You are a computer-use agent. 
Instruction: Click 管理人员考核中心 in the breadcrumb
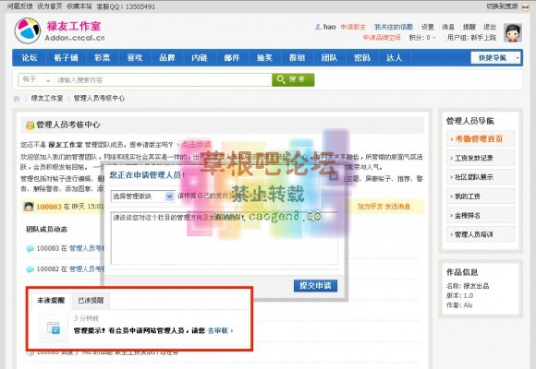(99, 99)
